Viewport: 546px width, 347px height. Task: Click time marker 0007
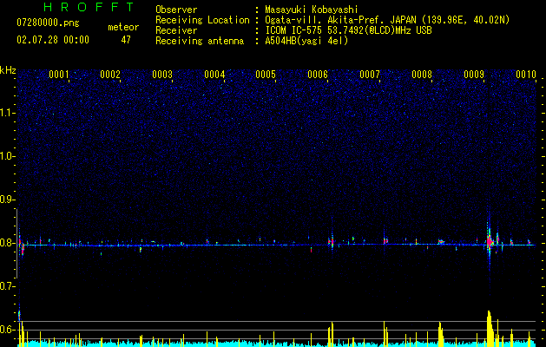pos(370,75)
